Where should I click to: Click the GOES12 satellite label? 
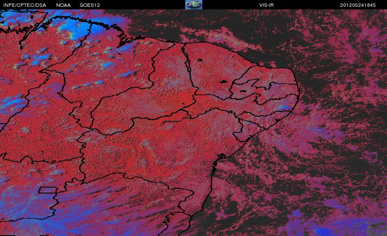[90, 5]
